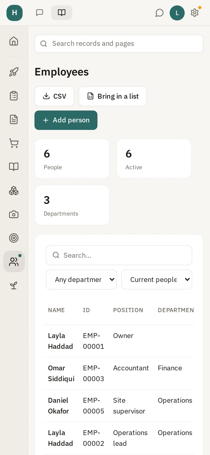
Task: Click the 6 People stat card
Action: pyautogui.click(x=72, y=158)
